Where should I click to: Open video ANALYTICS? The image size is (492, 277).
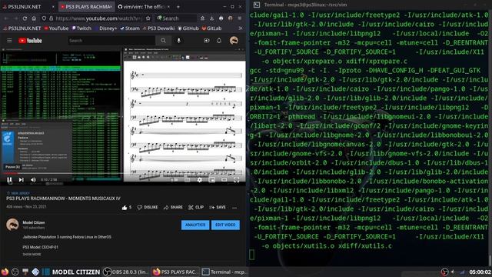pyautogui.click(x=195, y=225)
